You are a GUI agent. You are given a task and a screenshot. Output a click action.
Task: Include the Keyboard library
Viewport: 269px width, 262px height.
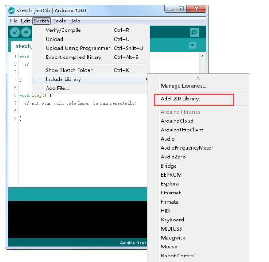pyautogui.click(x=198, y=220)
